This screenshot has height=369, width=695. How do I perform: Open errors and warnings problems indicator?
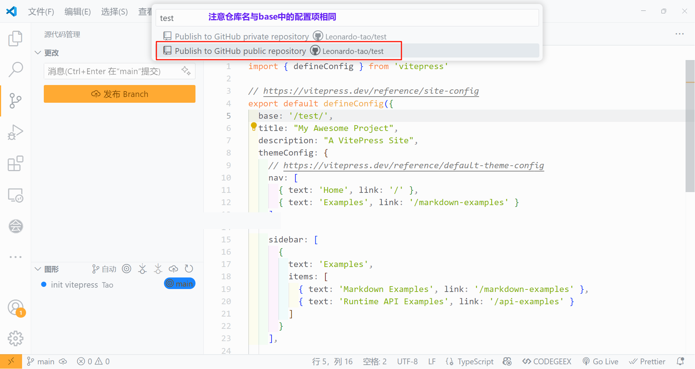coord(93,361)
